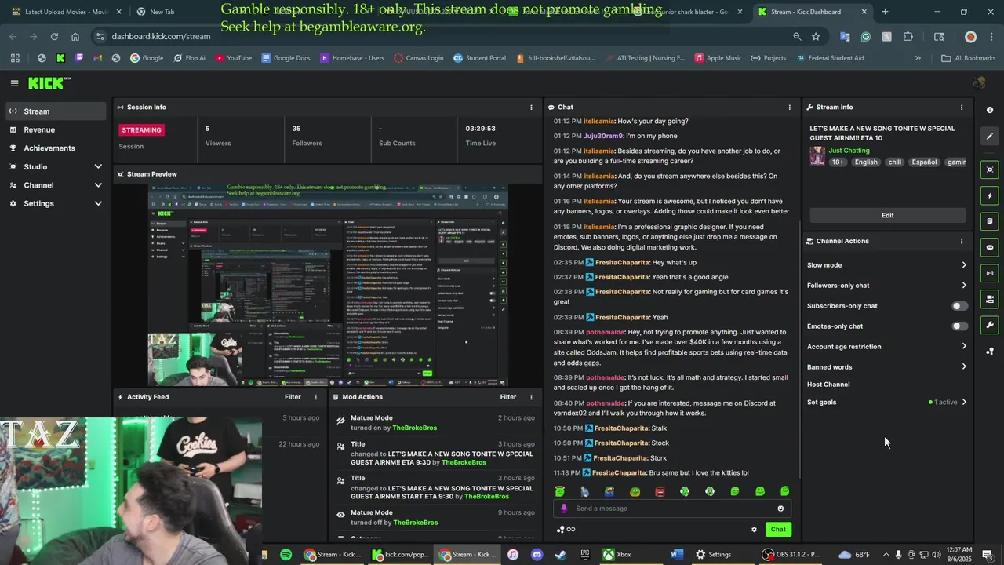
Task: Open Session Info panel options menu
Action: [531, 107]
